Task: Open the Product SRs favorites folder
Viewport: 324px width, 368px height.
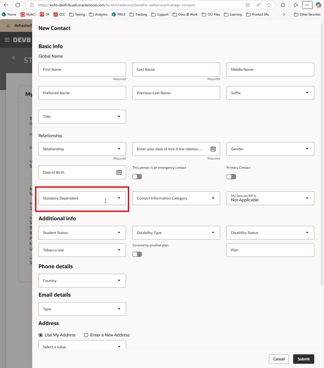Action: click(x=258, y=14)
